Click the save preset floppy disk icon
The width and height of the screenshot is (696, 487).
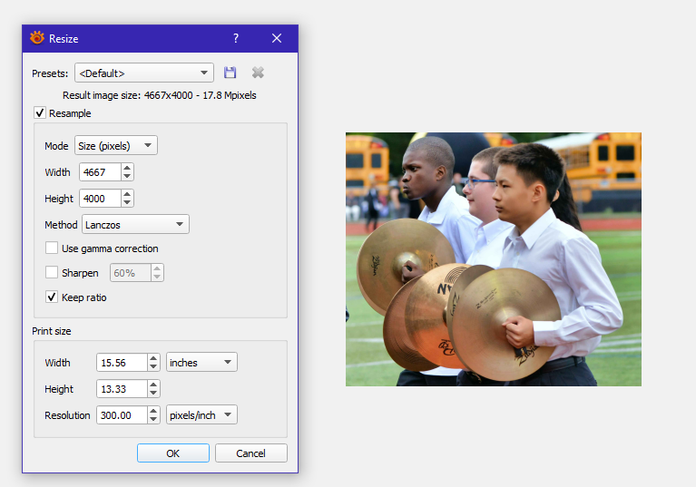[230, 73]
